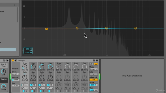Open the band 5 filter type dropdown
This screenshot has width=166, height=93.
(x=59, y=88)
